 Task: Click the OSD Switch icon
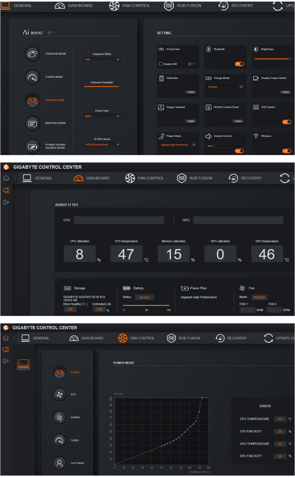256,107
